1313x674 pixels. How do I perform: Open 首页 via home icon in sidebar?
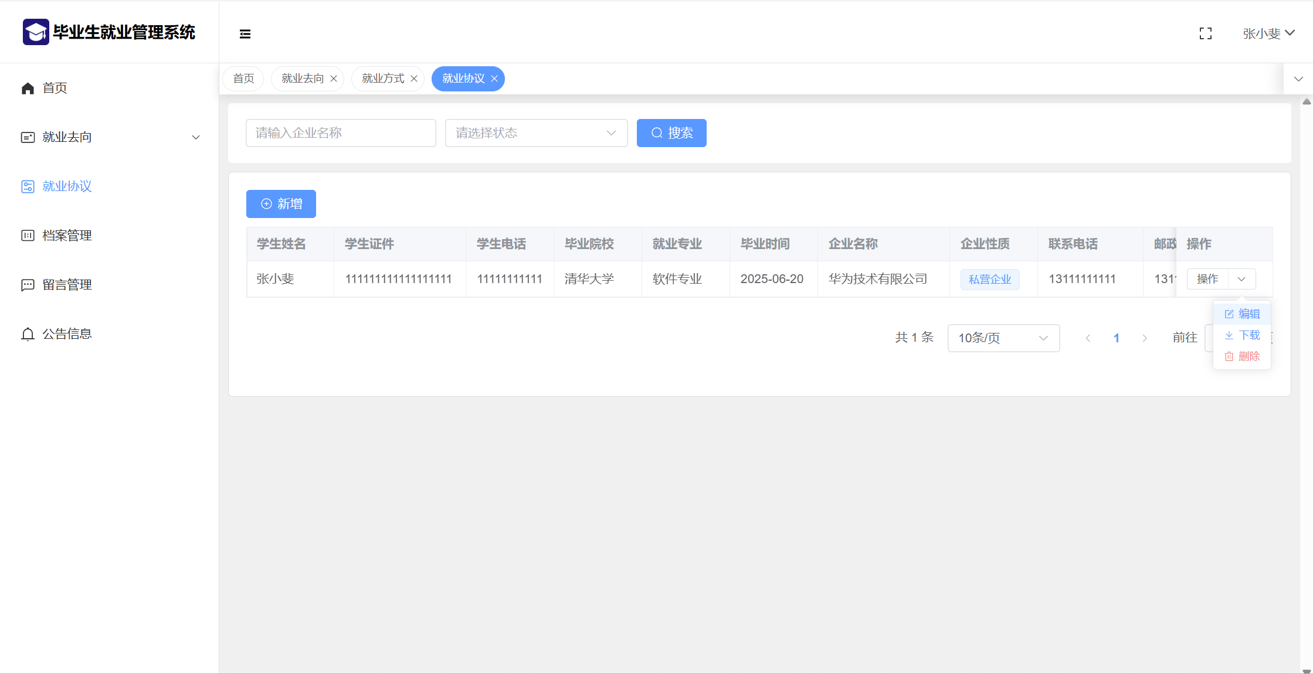28,88
